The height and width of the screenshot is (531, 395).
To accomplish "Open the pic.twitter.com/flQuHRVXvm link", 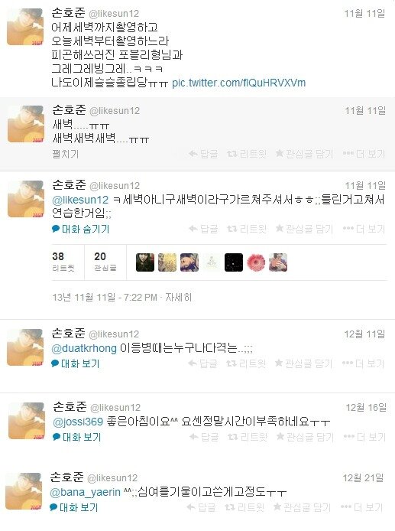I will pos(239,83).
